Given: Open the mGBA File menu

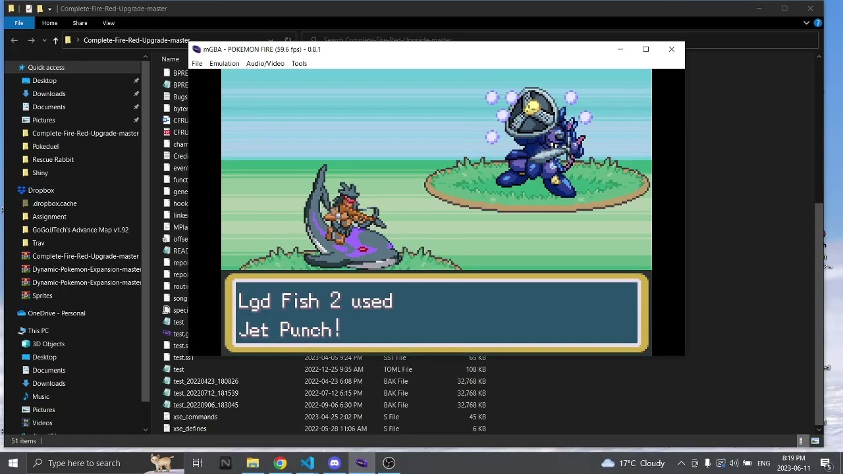Looking at the screenshot, I should (197, 63).
